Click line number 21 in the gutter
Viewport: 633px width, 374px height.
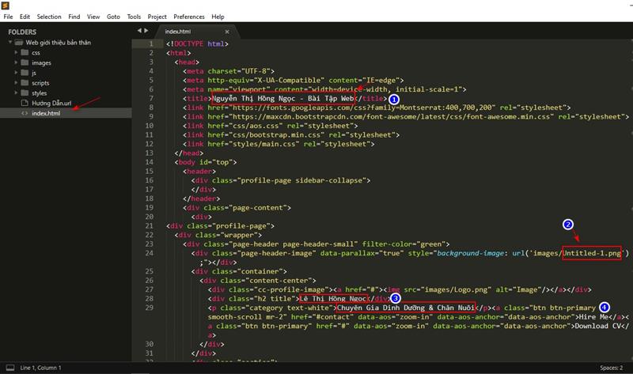point(148,225)
